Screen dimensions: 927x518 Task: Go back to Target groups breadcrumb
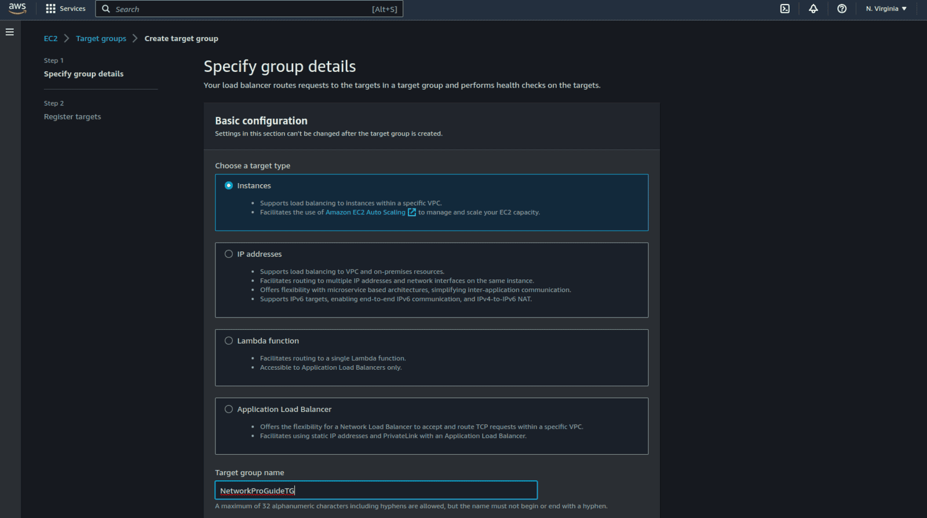(101, 38)
